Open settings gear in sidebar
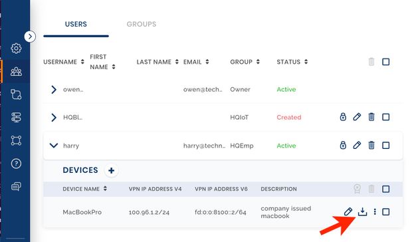The image size is (412, 242). tap(16, 49)
